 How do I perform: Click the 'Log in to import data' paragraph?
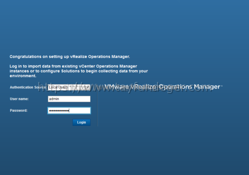click(79, 71)
